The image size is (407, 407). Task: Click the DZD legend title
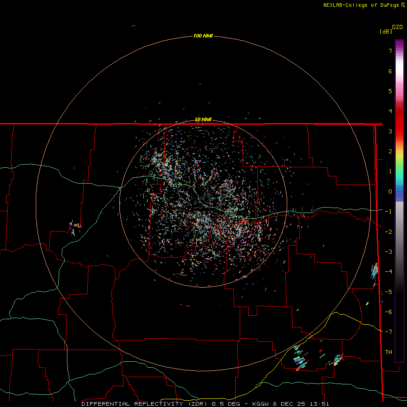pyautogui.click(x=398, y=27)
